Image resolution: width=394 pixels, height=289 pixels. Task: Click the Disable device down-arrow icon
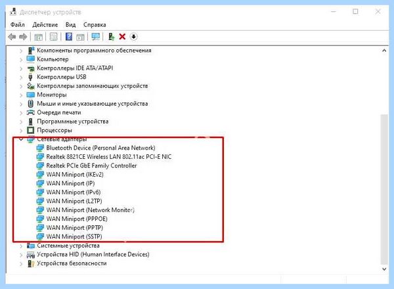(134, 37)
